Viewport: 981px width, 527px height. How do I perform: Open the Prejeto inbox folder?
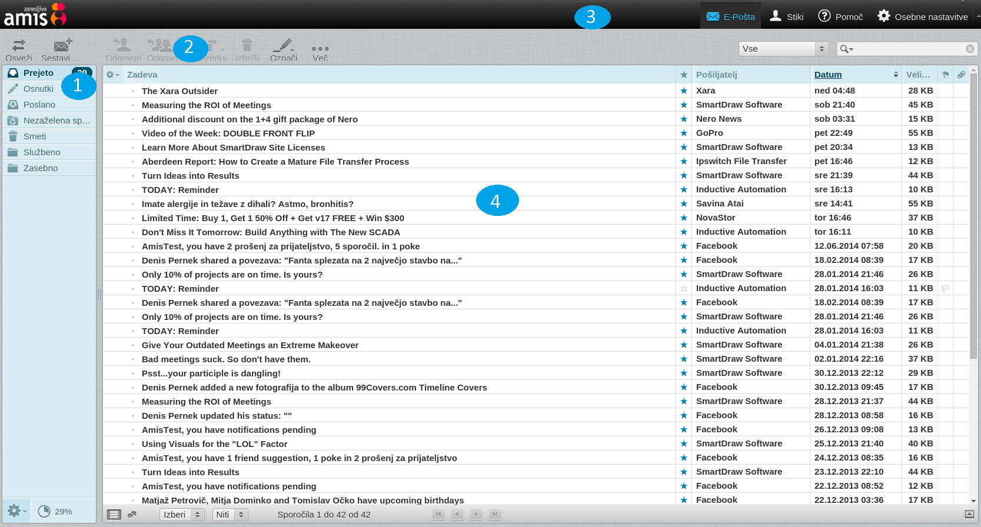[49, 73]
